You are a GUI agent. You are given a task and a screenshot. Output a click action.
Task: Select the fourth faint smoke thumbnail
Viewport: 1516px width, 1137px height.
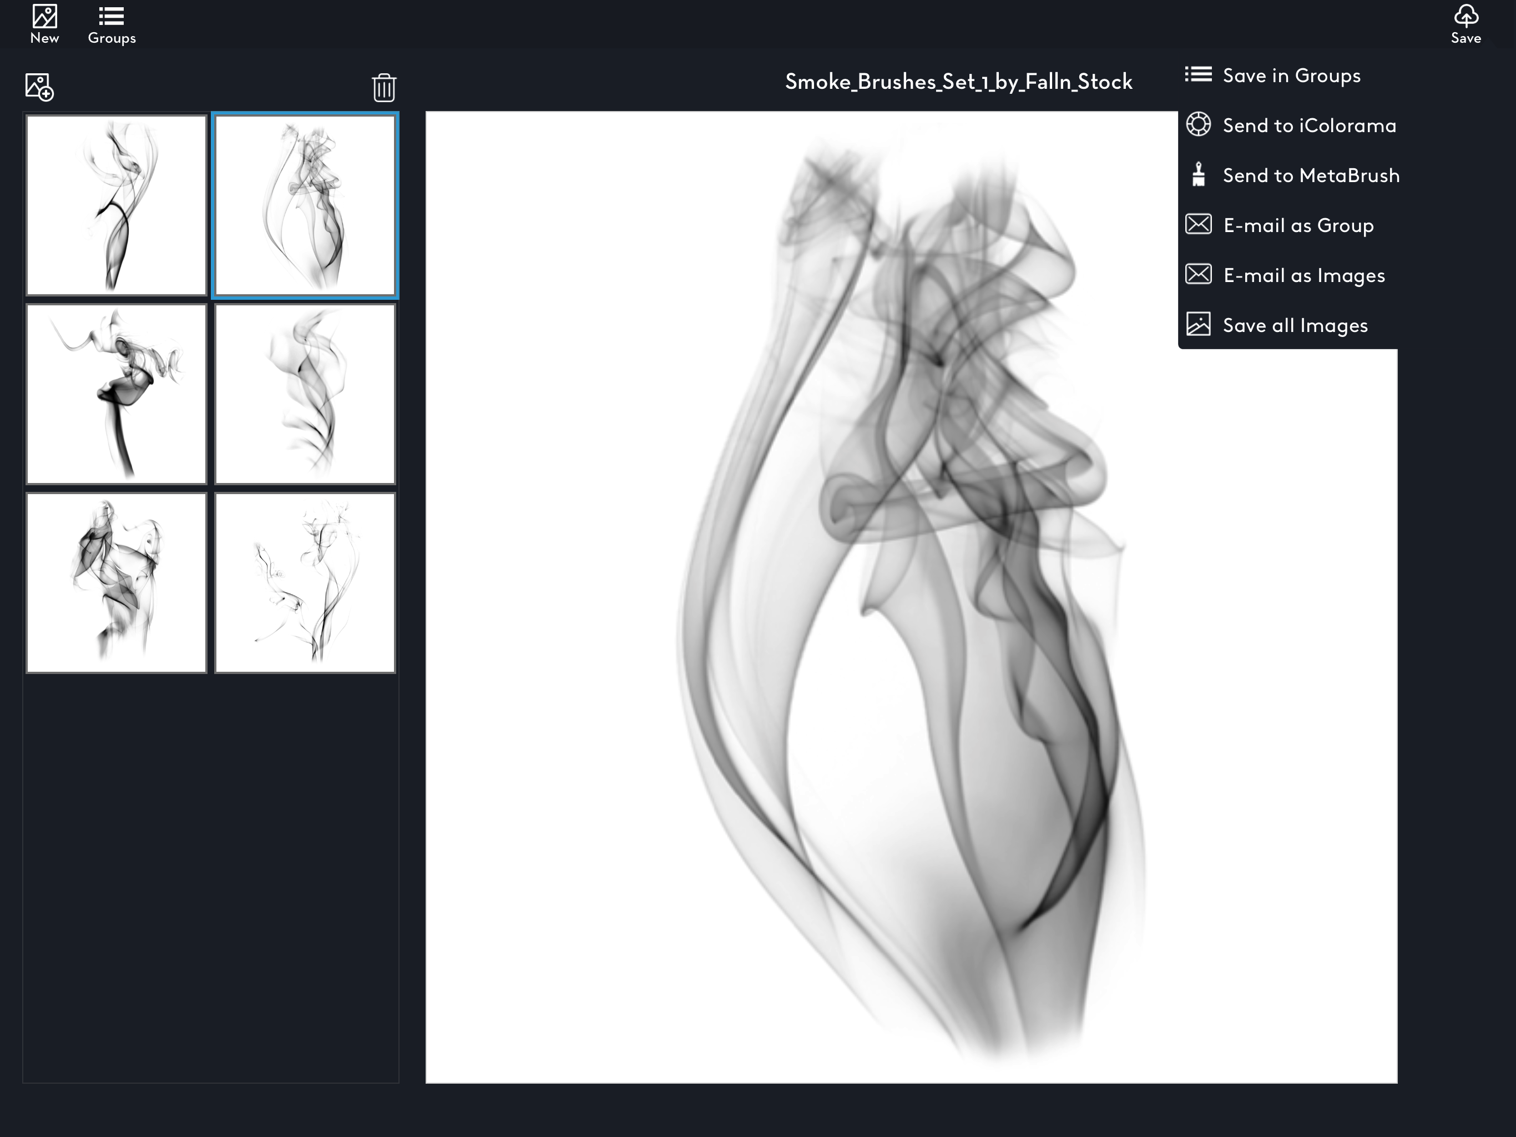pos(305,394)
